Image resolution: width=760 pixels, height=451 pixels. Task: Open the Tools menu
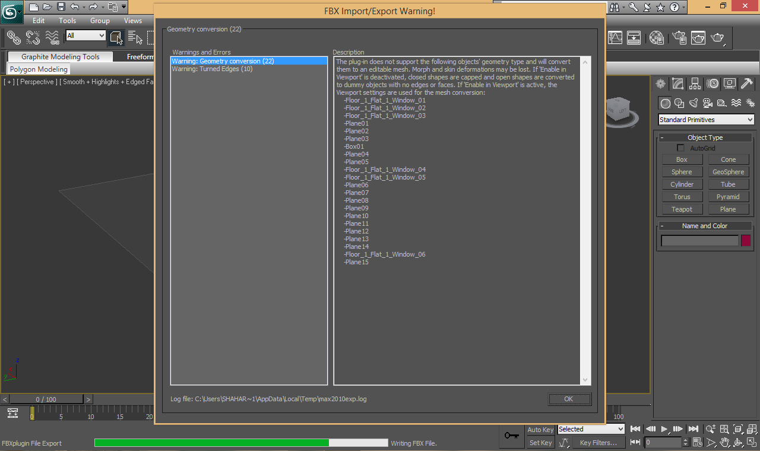(67, 21)
